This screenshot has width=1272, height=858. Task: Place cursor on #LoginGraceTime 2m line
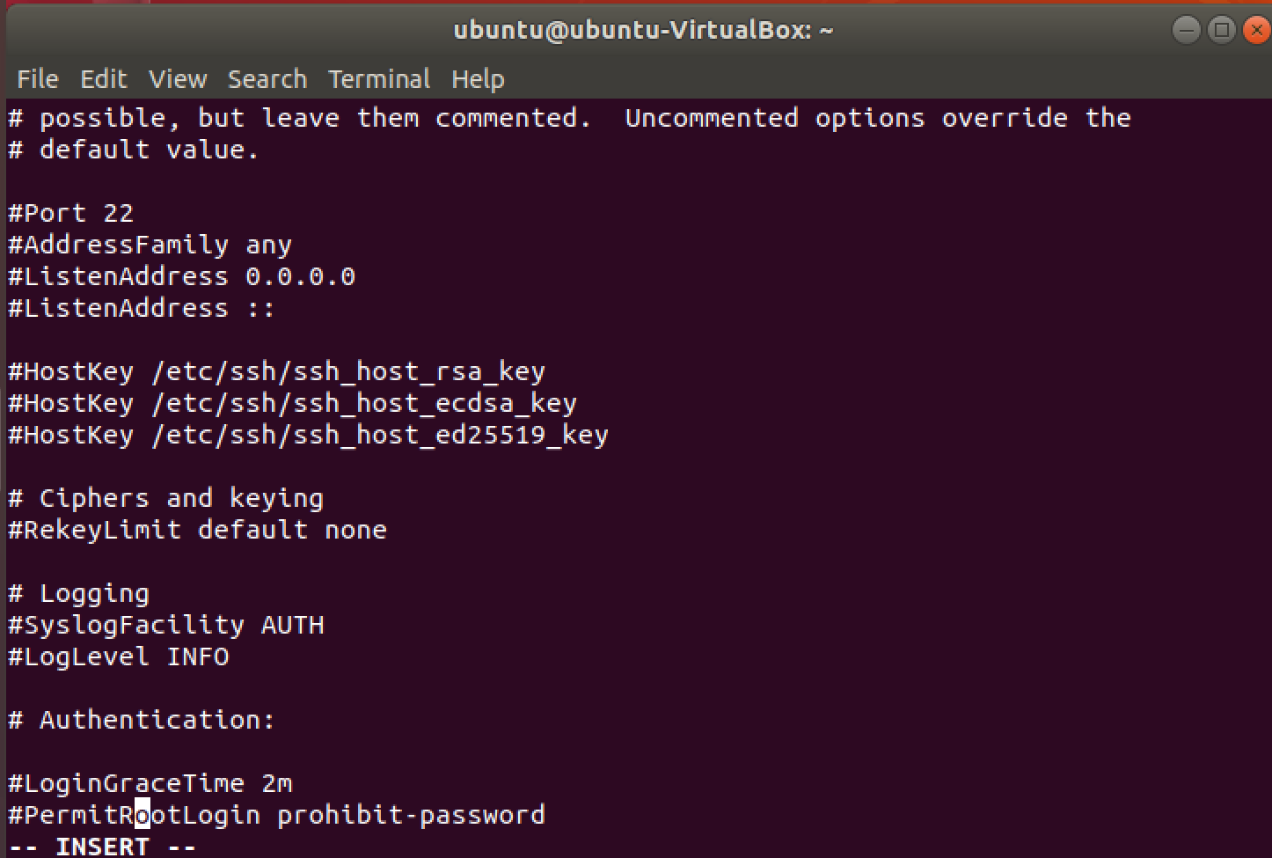[x=150, y=784]
